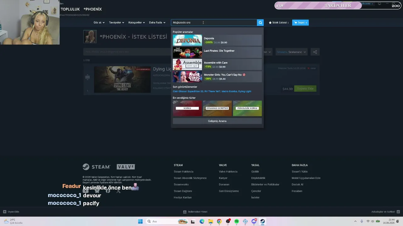Open İndirmeleri Yönet downloads manager

point(195,212)
